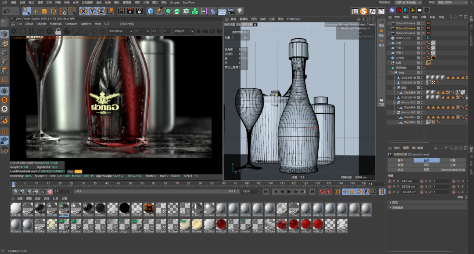Toggle visibility dots of highlighted OctaneCamera

point(422,28)
